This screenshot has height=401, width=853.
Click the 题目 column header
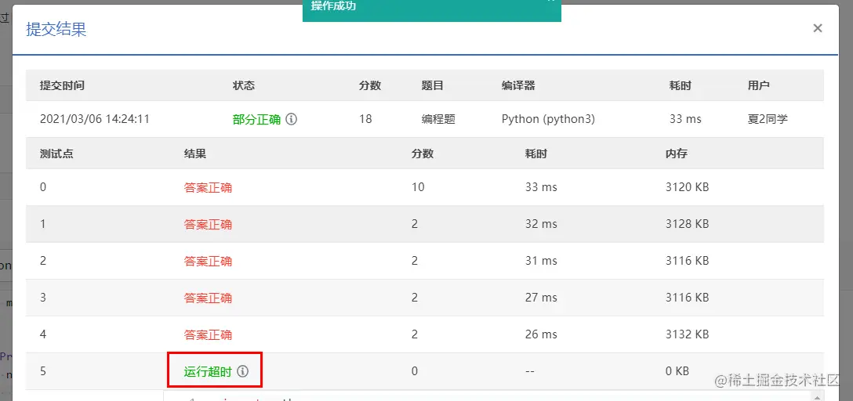[x=433, y=85]
